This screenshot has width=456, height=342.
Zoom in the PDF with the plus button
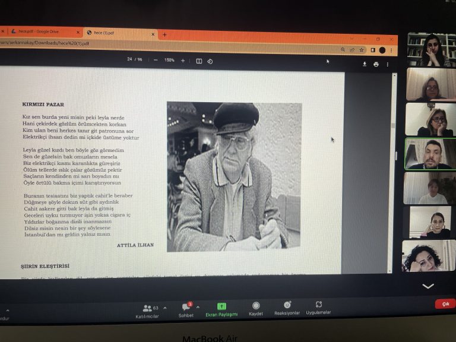pos(183,61)
